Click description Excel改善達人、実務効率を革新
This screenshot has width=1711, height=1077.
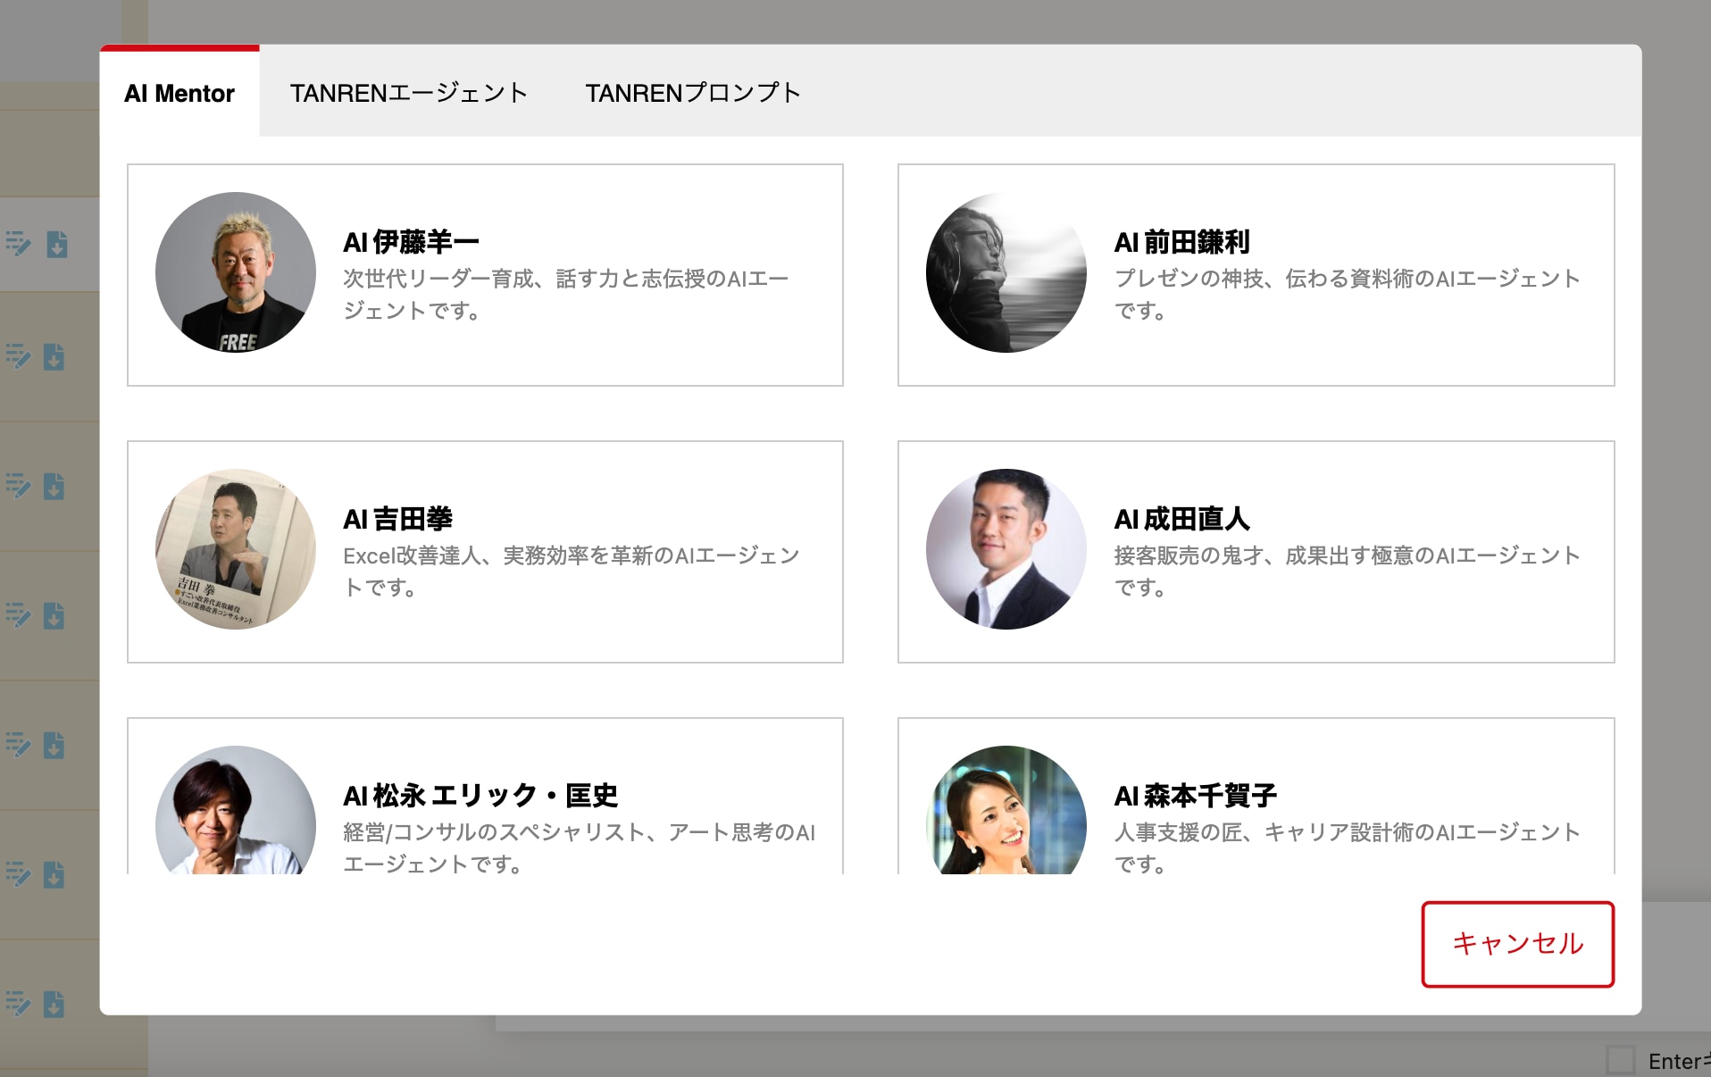[x=572, y=572]
